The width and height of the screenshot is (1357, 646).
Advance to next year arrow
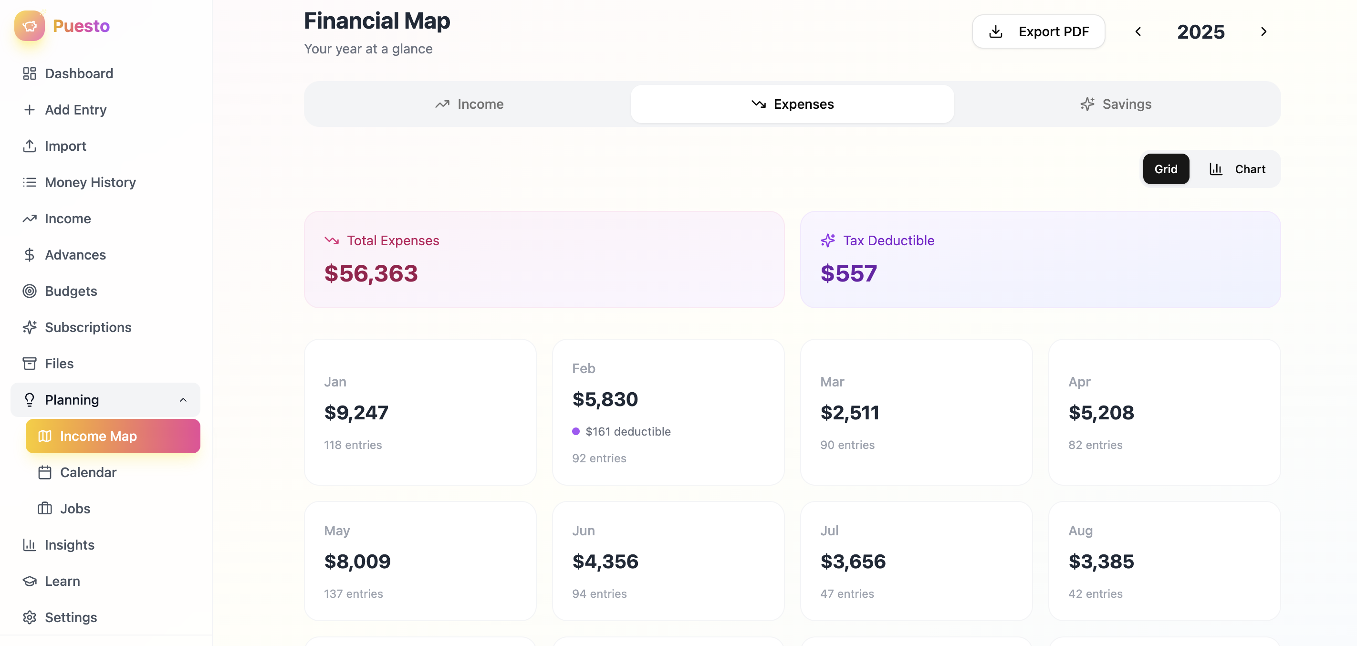(x=1263, y=31)
